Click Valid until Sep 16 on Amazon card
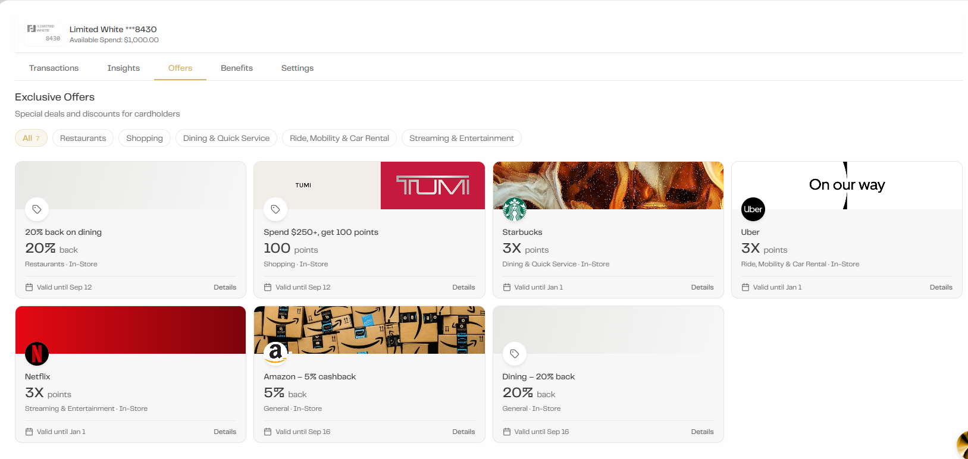The image size is (968, 459). point(303,432)
